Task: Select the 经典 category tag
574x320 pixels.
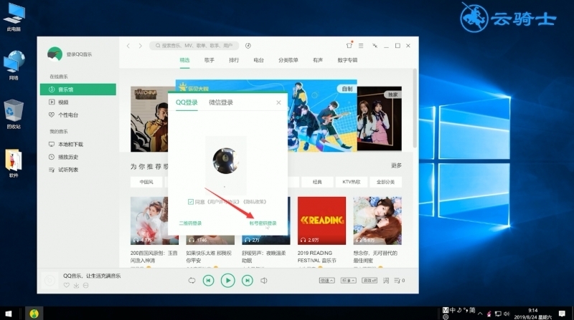Action: pyautogui.click(x=317, y=182)
